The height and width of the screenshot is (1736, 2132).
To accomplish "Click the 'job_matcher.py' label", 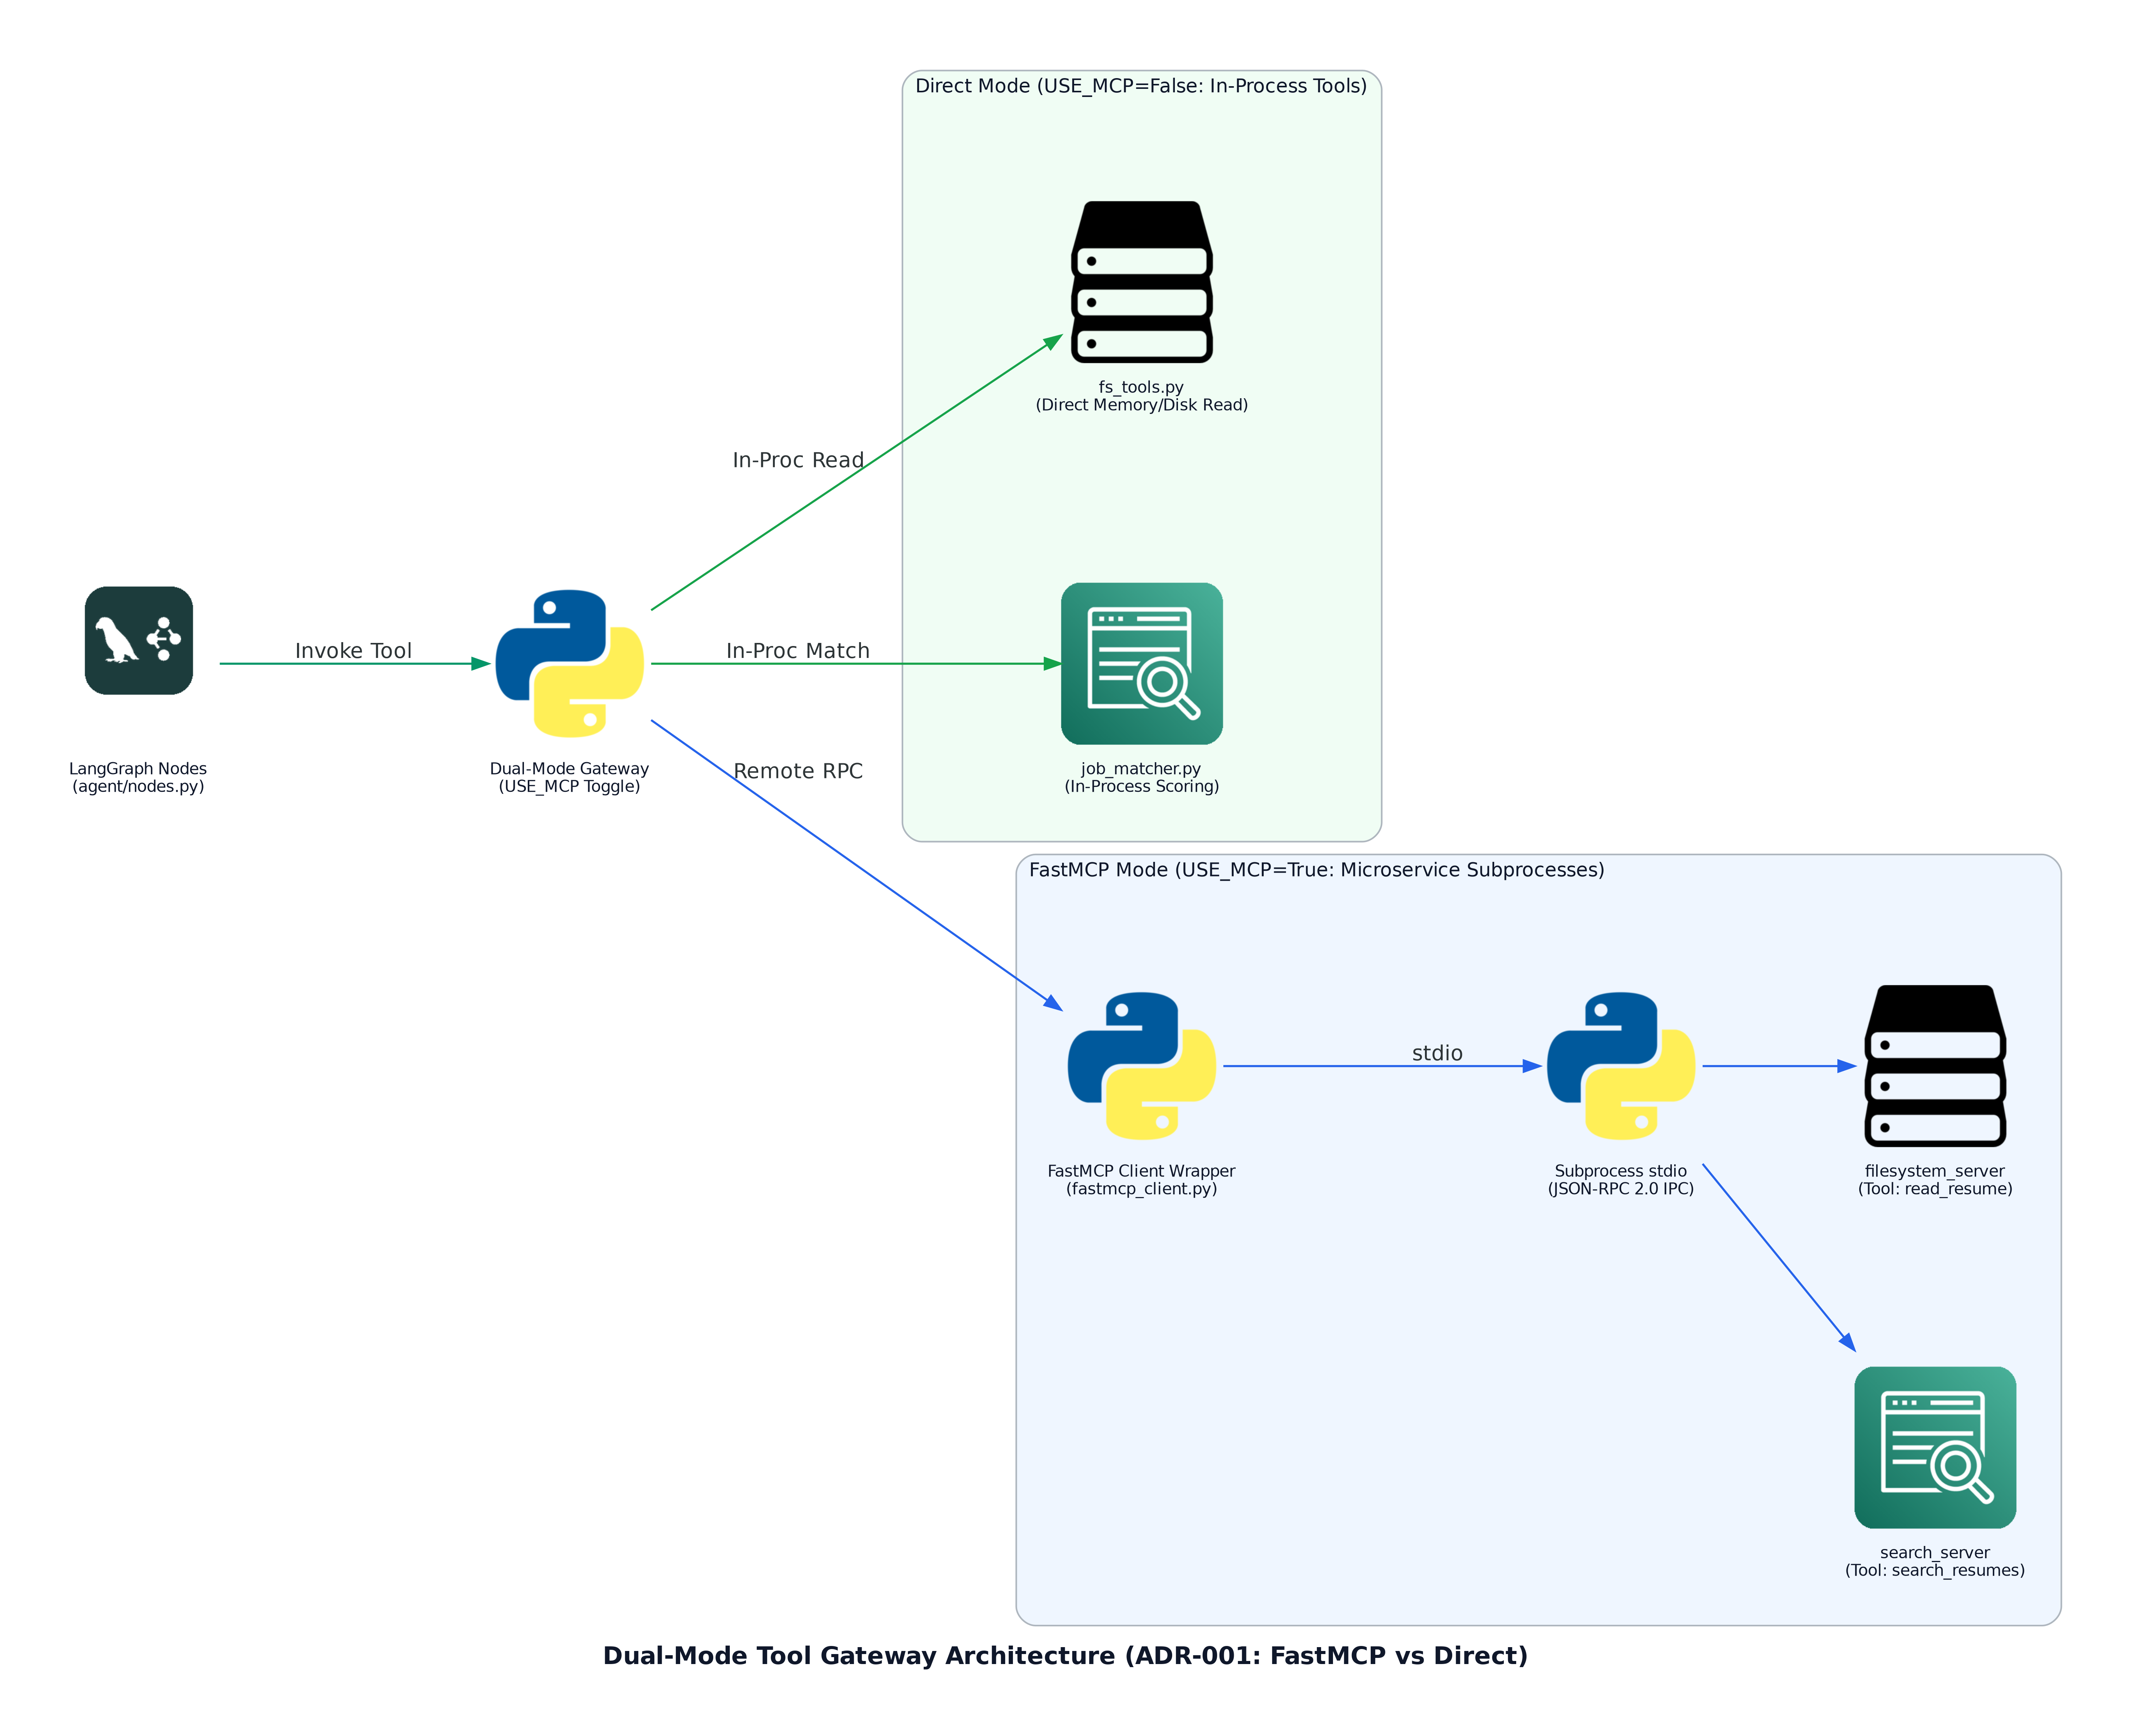I will click(x=1141, y=769).
